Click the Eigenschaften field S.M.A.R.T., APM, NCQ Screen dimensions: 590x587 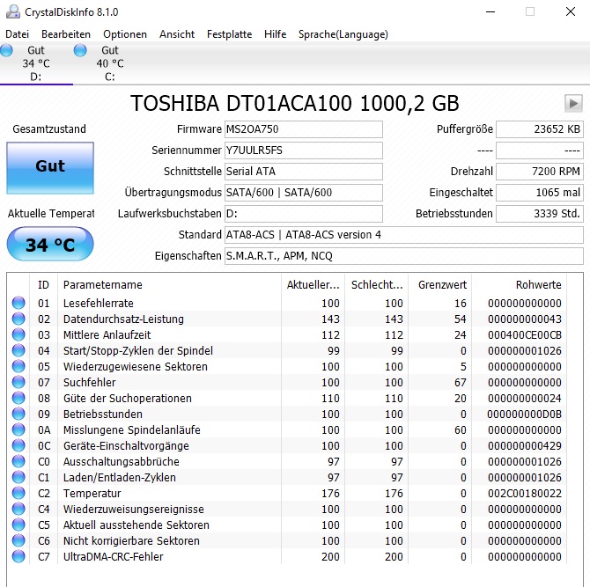pos(404,256)
